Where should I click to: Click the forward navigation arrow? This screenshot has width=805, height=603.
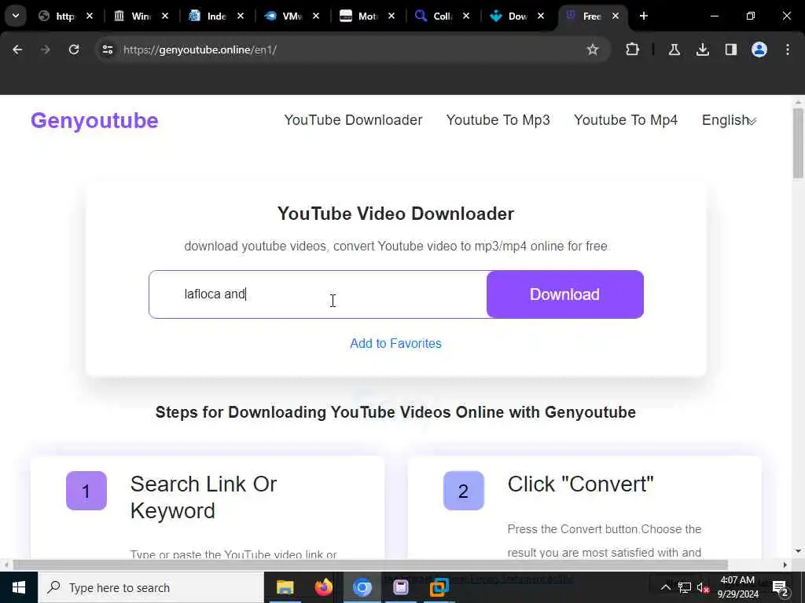point(45,49)
